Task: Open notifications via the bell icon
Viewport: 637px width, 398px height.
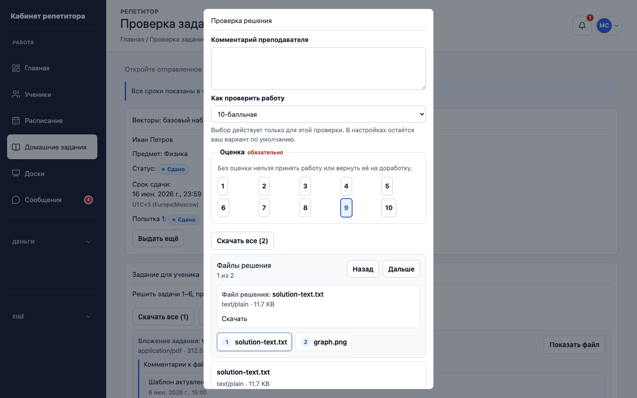Action: (x=582, y=26)
